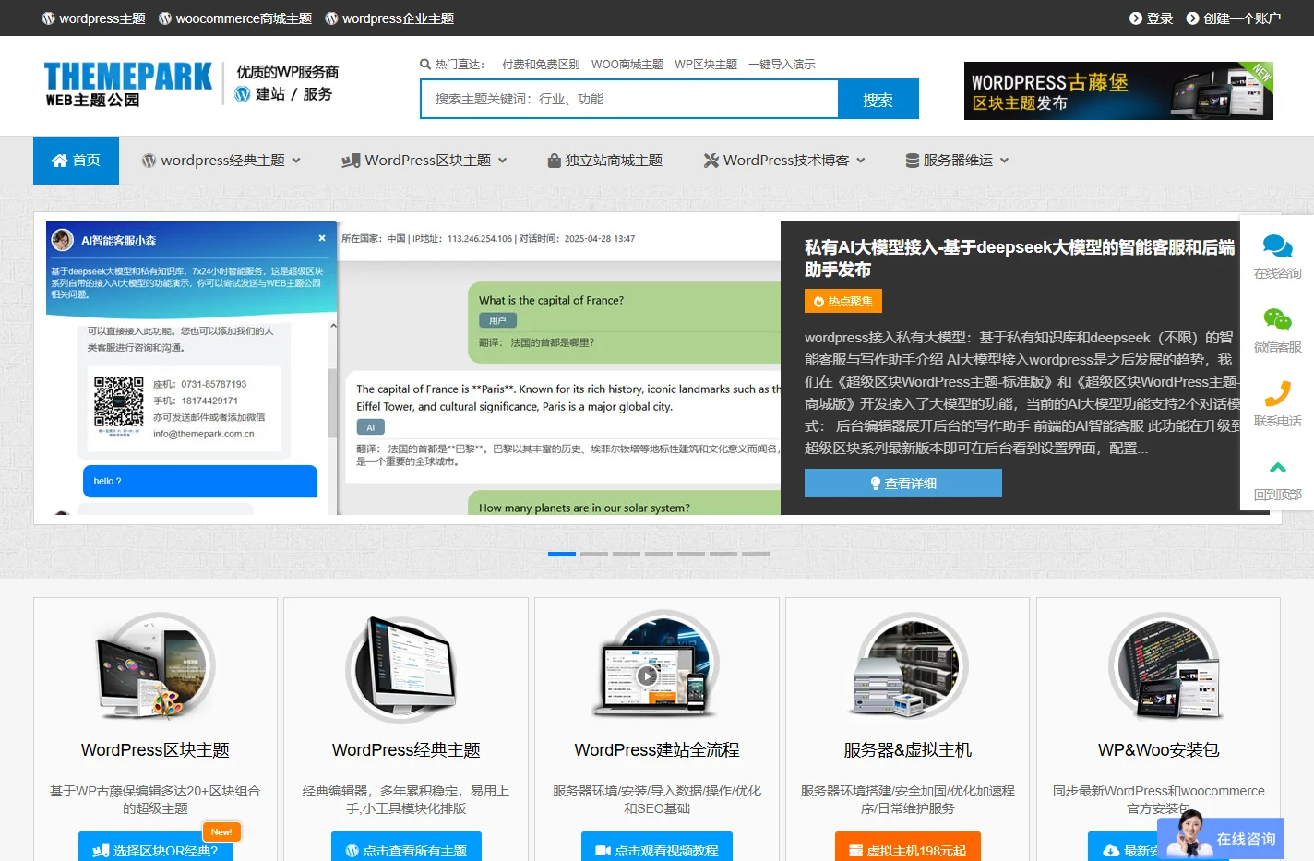
Task: Click the WP区块主题 quick link
Action: point(706,65)
